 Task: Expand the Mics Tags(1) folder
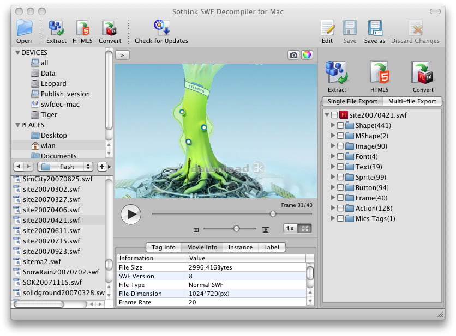(x=333, y=218)
